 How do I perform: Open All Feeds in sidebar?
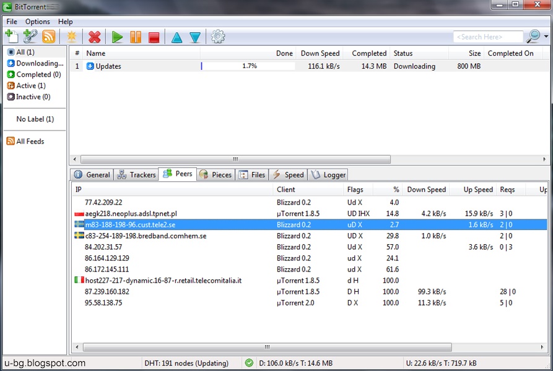click(26, 141)
